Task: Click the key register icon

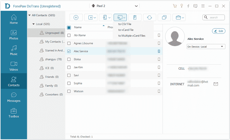Action: tap(182, 6)
